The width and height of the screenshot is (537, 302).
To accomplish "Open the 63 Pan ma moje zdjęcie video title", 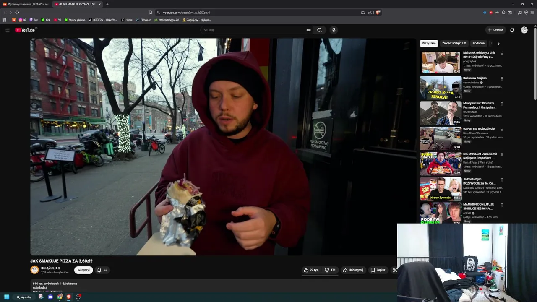I will (479, 129).
